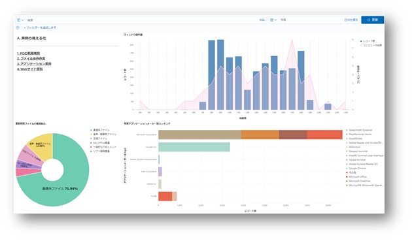Image resolution: width=412 pixels, height=241 pixels.
Task: Open link 4. Webサイト閲覧
Action: [x=29, y=69]
